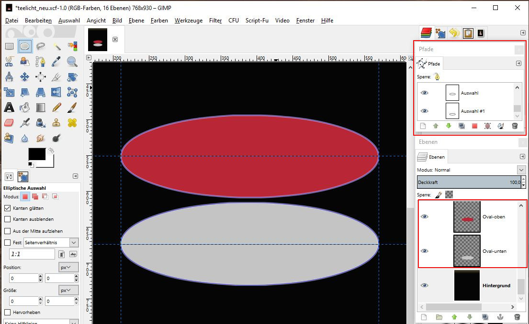Activate the Text tool
Screen dimensions: 529x324
tap(9, 108)
